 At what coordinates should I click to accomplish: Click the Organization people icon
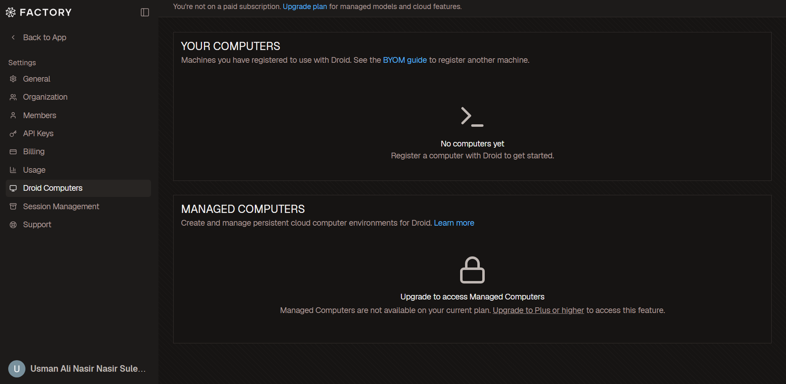(x=13, y=97)
